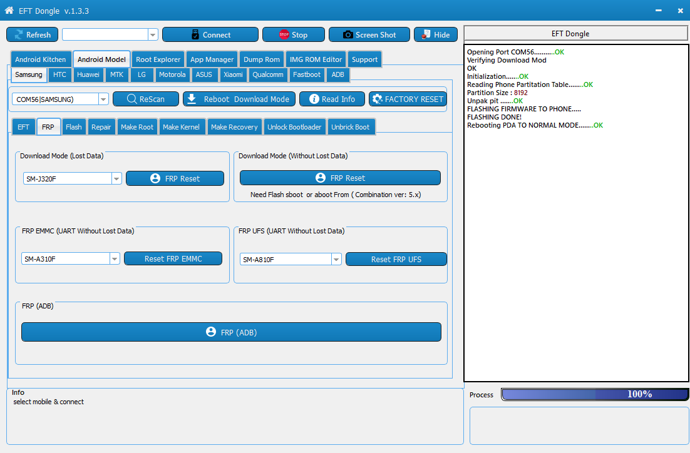The height and width of the screenshot is (453, 690).
Task: Click the Hide button
Action: coord(435,35)
